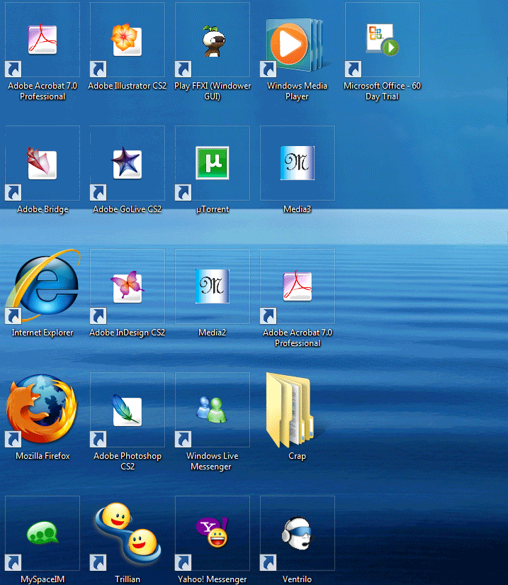Viewport: 508px width, 585px height.
Task: Click the MySpaceIM shortcut icon
Action: click(42, 533)
